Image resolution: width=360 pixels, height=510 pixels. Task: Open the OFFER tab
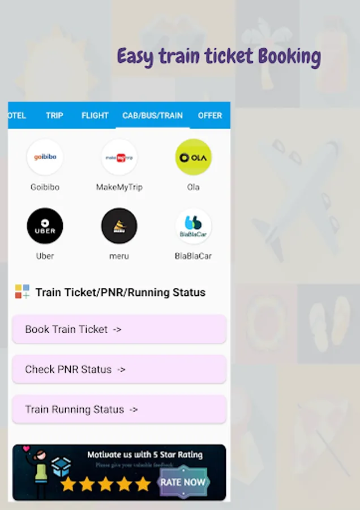(210, 116)
